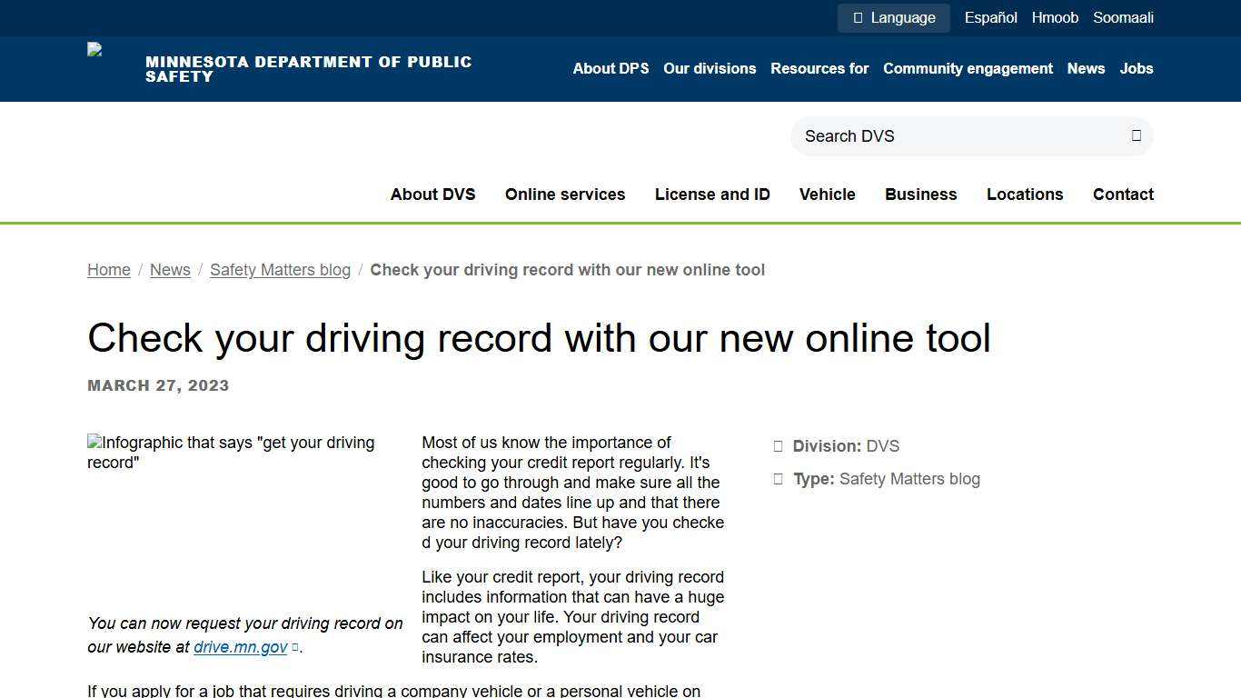Click the external link icon after drive.mn.gov
The image size is (1241, 698).
(x=295, y=646)
